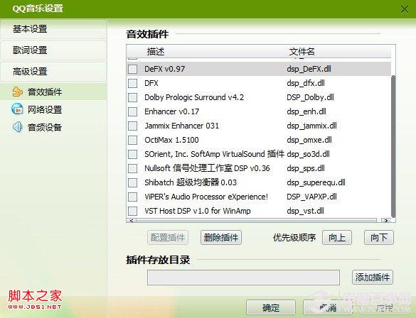Select DSP_VAPXP.dll entry

[x=311, y=197]
